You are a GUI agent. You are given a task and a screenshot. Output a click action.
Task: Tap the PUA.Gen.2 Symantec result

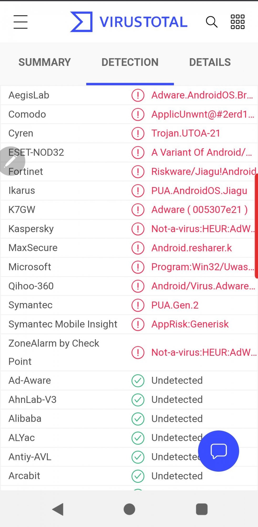(175, 305)
